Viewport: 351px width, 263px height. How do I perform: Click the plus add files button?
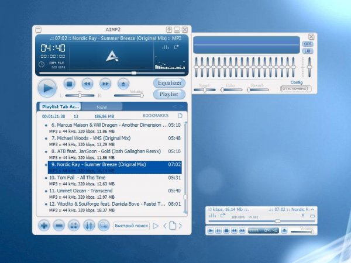coord(44,226)
